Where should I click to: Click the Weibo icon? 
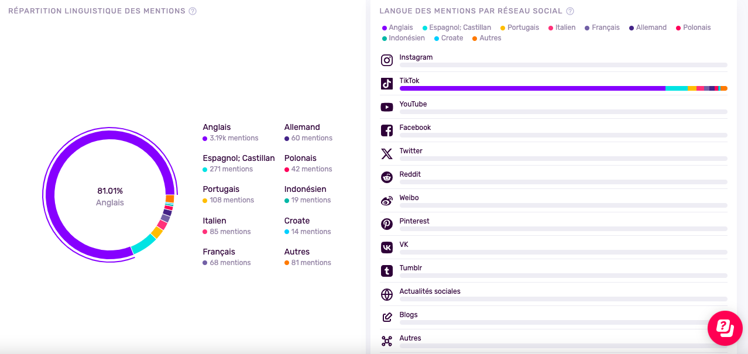(387, 201)
